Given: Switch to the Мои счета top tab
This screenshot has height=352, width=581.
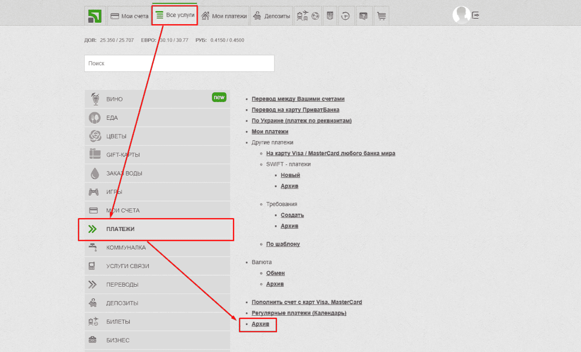Looking at the screenshot, I should 129,16.
